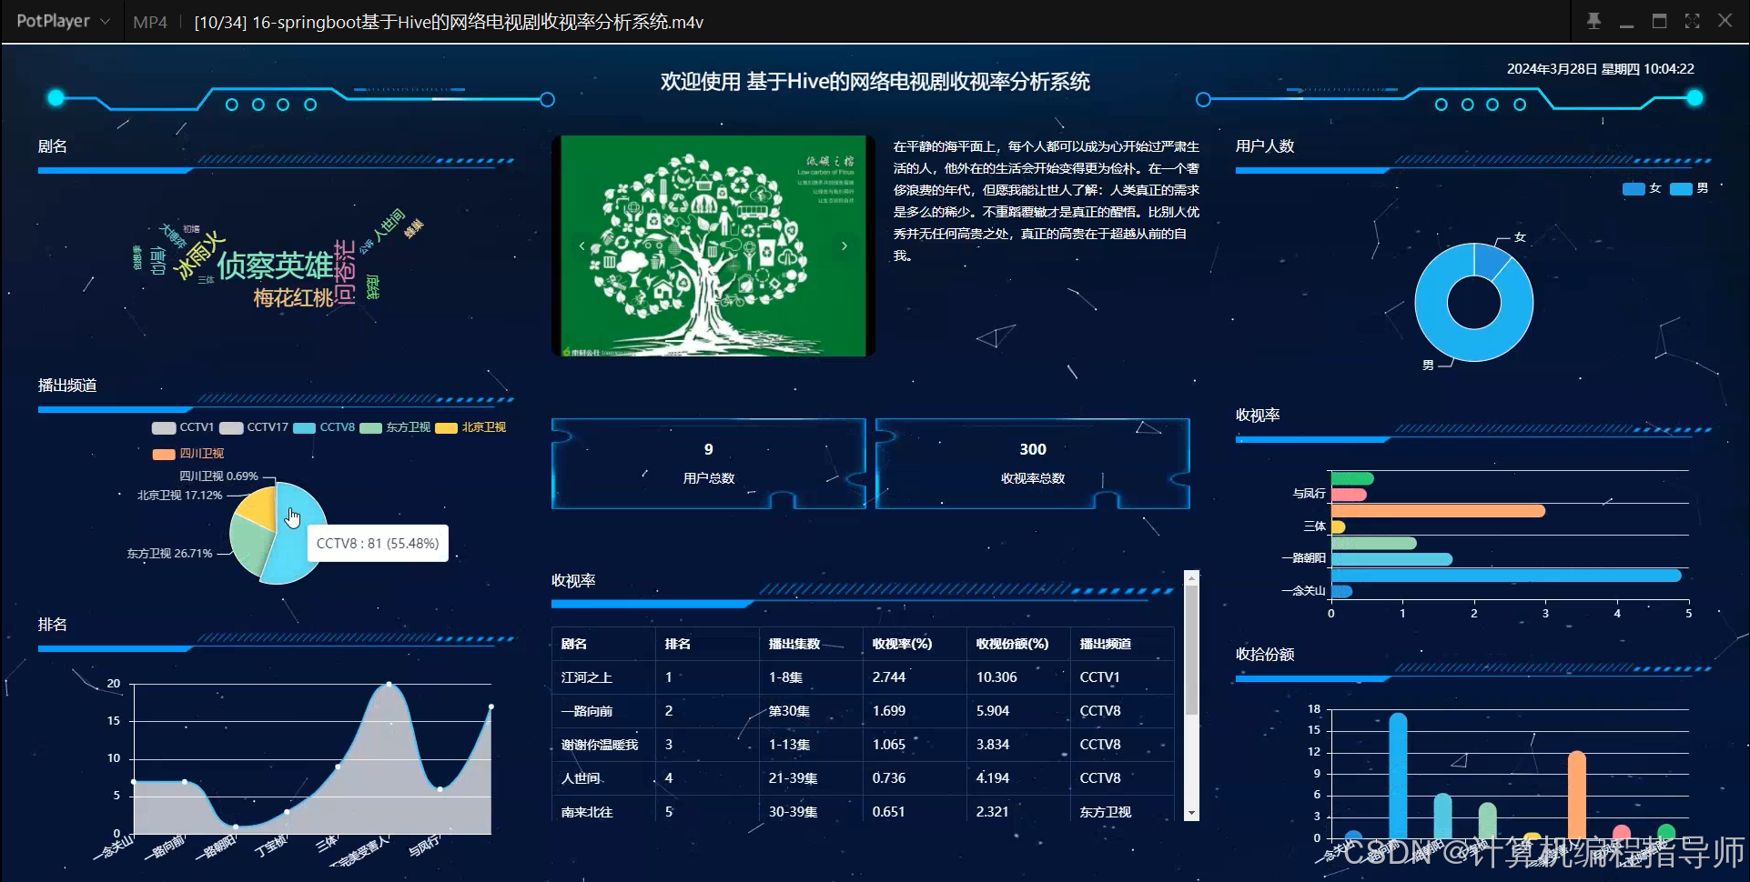This screenshot has width=1750, height=882.
Task: Click the tallest blue bar in 收拾份额 chart
Action: (x=1398, y=776)
